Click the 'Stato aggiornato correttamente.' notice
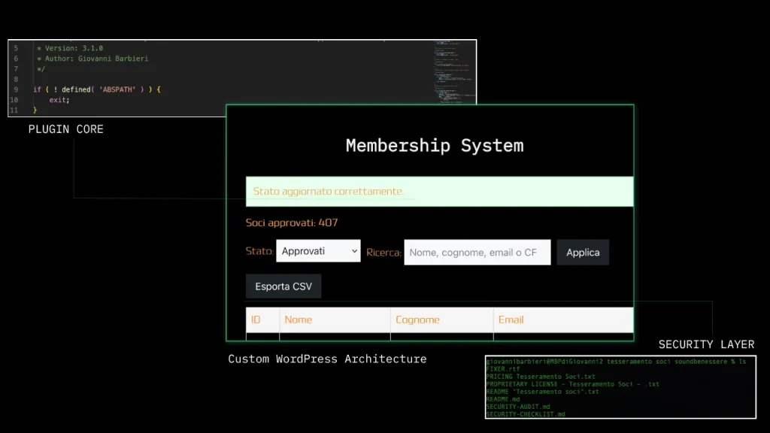 (x=439, y=192)
